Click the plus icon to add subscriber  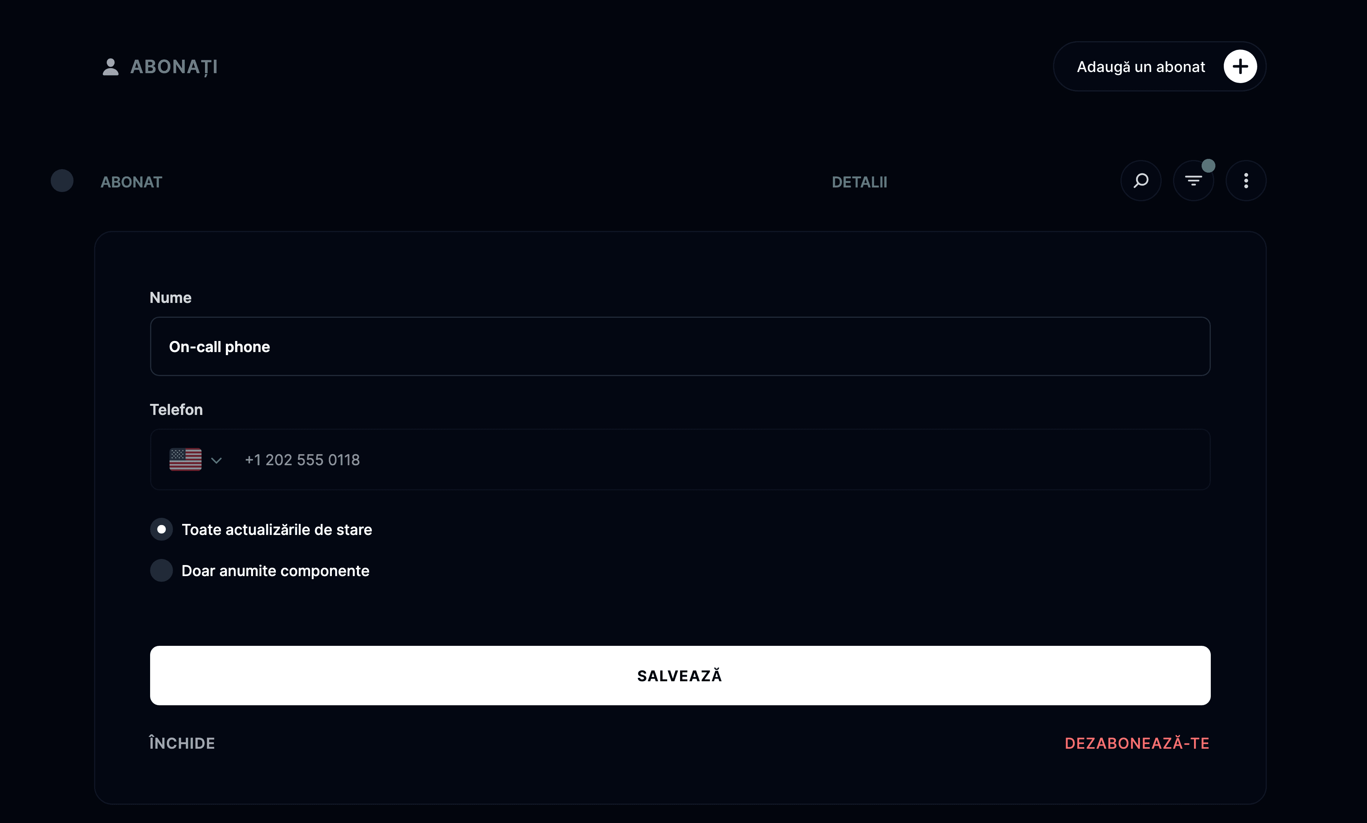click(x=1240, y=67)
